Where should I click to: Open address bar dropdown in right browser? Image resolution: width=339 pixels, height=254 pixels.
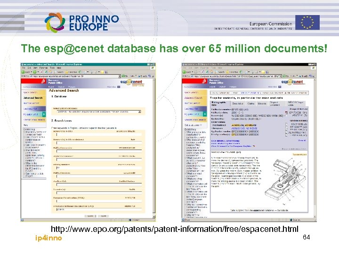point(281,76)
